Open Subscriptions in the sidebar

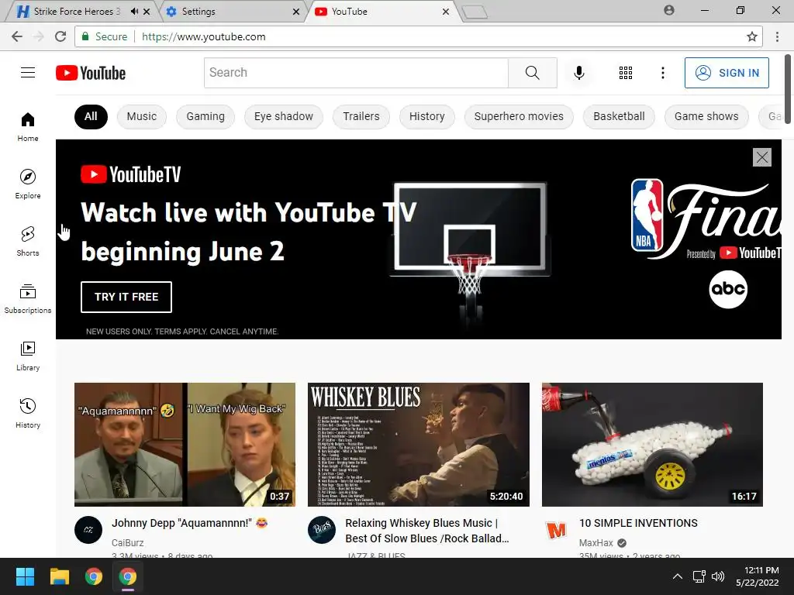click(28, 299)
